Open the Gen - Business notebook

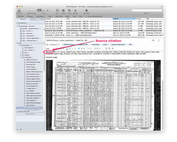[27, 33]
